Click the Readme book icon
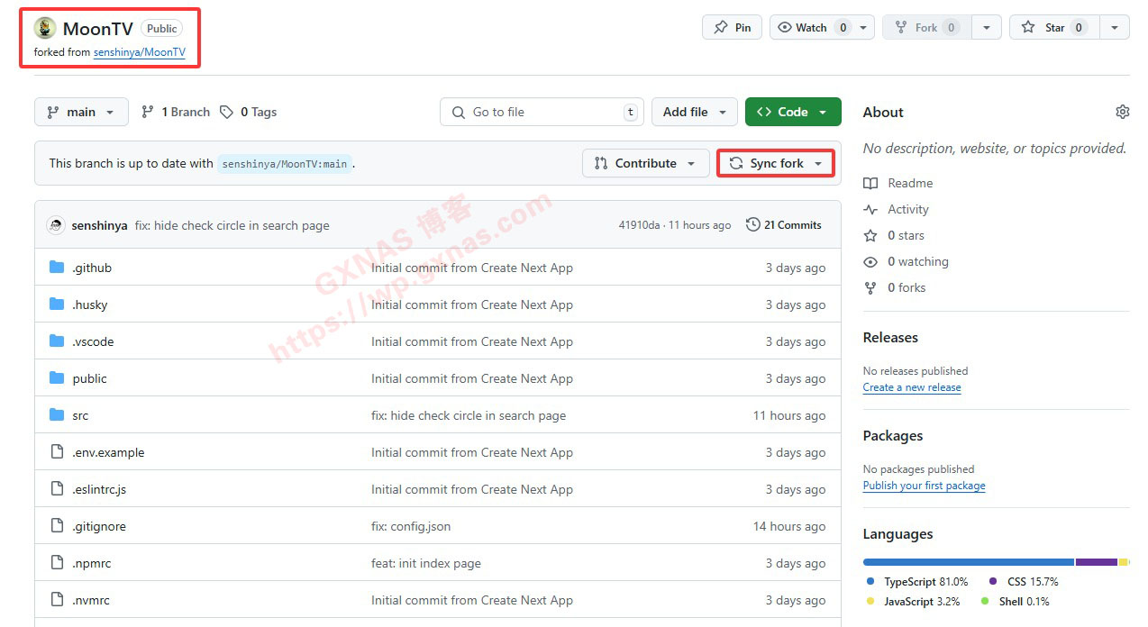Screen dimensions: 1148x627 870,183
